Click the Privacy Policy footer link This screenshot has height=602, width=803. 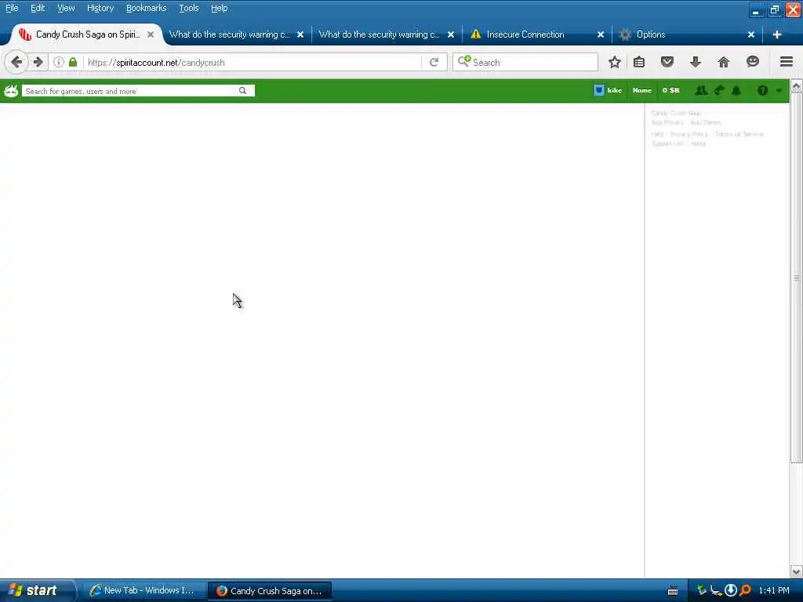(689, 134)
